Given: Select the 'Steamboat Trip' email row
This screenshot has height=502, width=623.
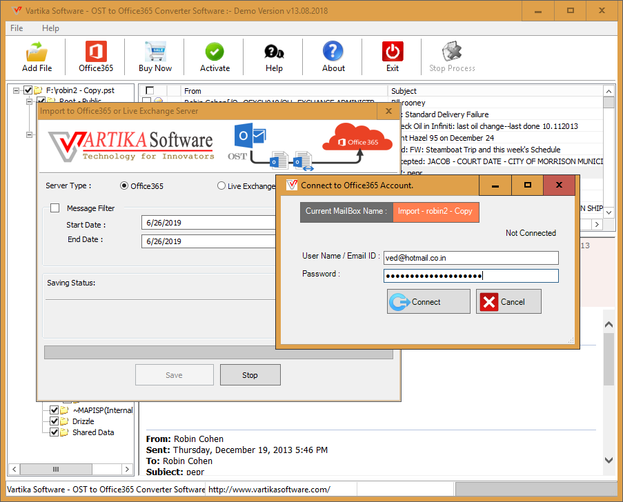Looking at the screenshot, I should click(x=502, y=150).
